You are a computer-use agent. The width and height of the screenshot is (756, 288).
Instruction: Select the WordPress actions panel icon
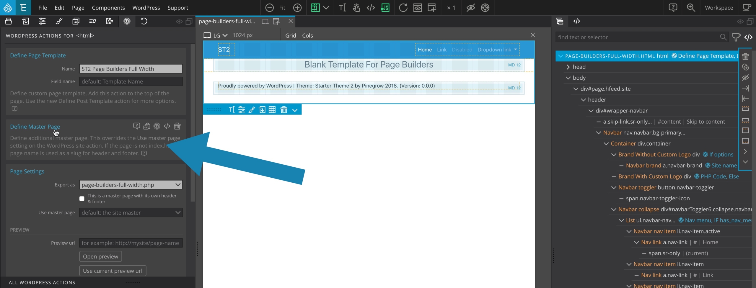pyautogui.click(x=127, y=21)
